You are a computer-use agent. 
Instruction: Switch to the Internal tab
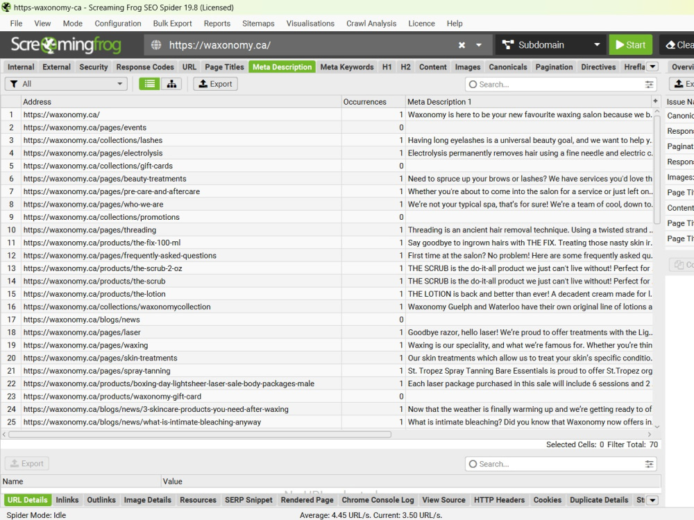21,67
